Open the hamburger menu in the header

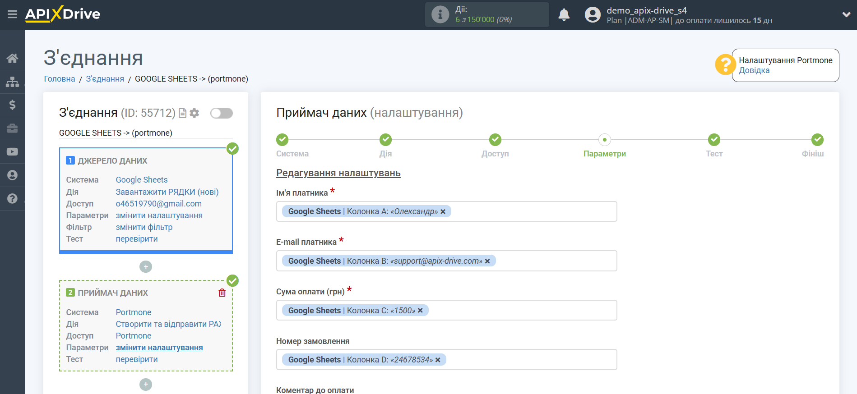pos(12,14)
